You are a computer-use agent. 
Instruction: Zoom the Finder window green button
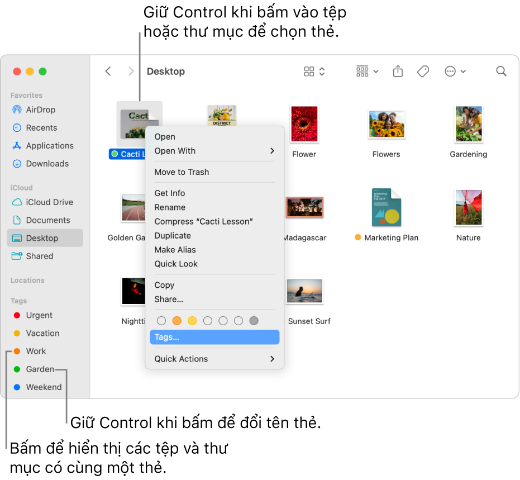(43, 72)
